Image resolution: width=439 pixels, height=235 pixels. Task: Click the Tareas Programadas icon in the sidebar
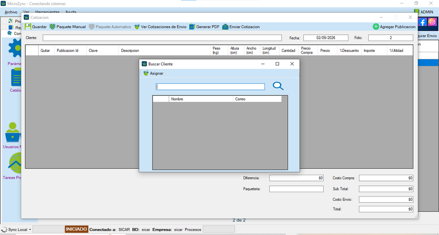(x=15, y=163)
